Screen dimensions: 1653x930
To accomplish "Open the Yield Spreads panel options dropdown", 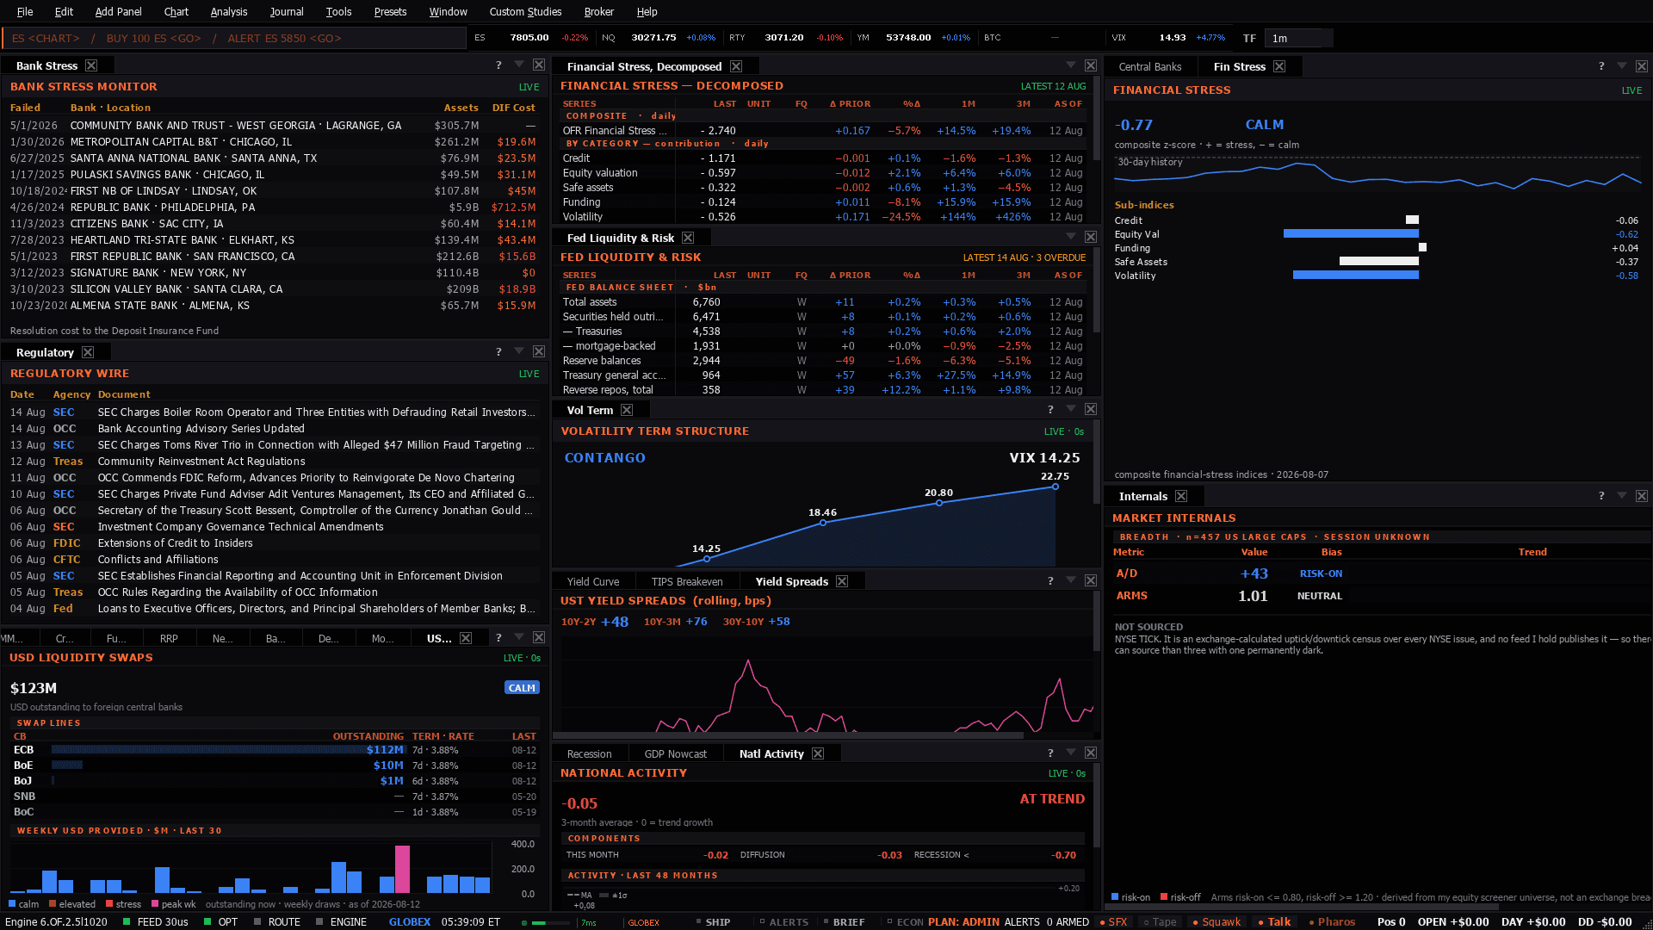I will [1071, 580].
